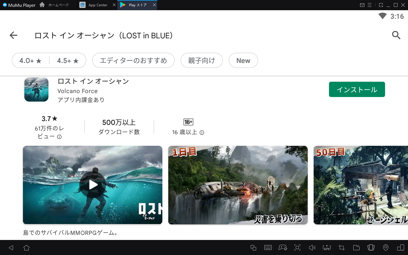The height and width of the screenshot is (255, 408).
Task: Open the 1日目 screenshot thumbnail
Action: point(238,185)
